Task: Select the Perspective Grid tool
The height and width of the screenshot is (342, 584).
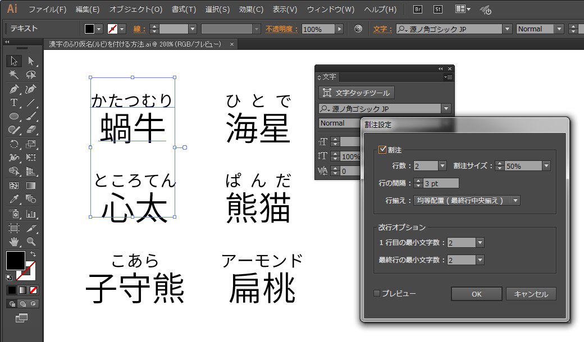Action: 31,172
